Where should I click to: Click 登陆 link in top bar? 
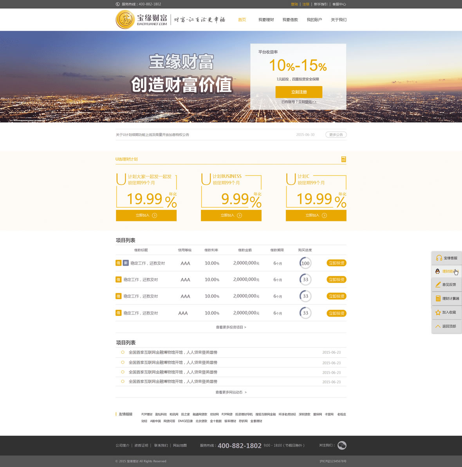pyautogui.click(x=294, y=4)
